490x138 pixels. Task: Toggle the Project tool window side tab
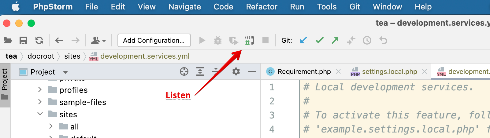pyautogui.click(x=5, y=85)
